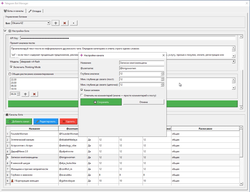Decrease Мин. глубина до своего (цепочка) value
The width and height of the screenshot is (250, 192).
(x=162, y=86)
